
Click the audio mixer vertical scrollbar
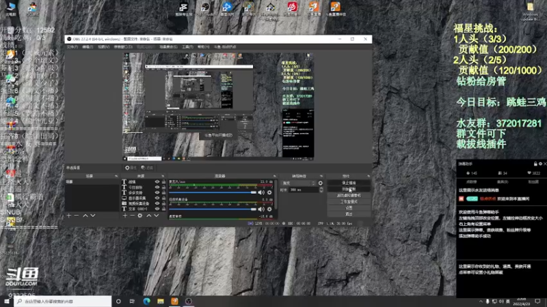point(276,195)
